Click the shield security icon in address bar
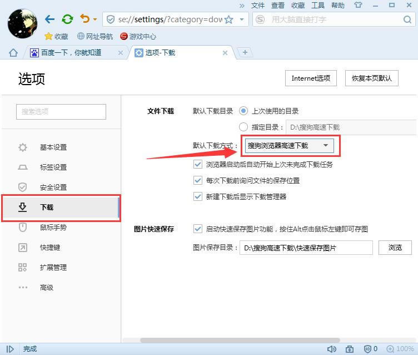This screenshot has height=355, width=418. 111,19
